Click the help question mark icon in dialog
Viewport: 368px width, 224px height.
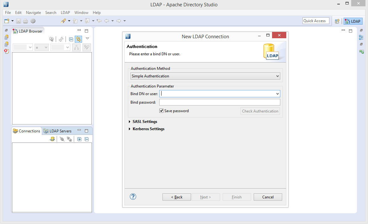133,197
